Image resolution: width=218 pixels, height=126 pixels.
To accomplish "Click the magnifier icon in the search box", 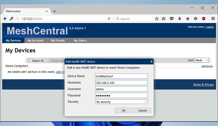I will tap(118, 18).
